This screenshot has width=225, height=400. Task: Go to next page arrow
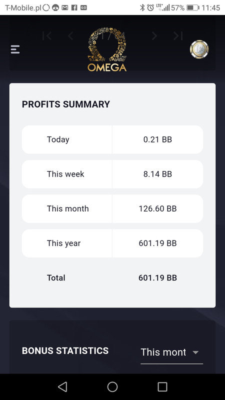[154, 35]
